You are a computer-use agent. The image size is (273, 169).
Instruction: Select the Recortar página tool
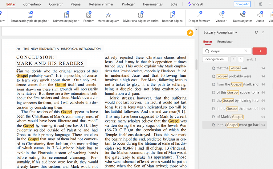tap(172, 15)
